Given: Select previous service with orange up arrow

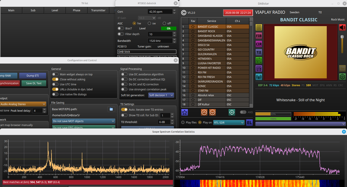Looking at the screenshot, I should tap(204, 112).
